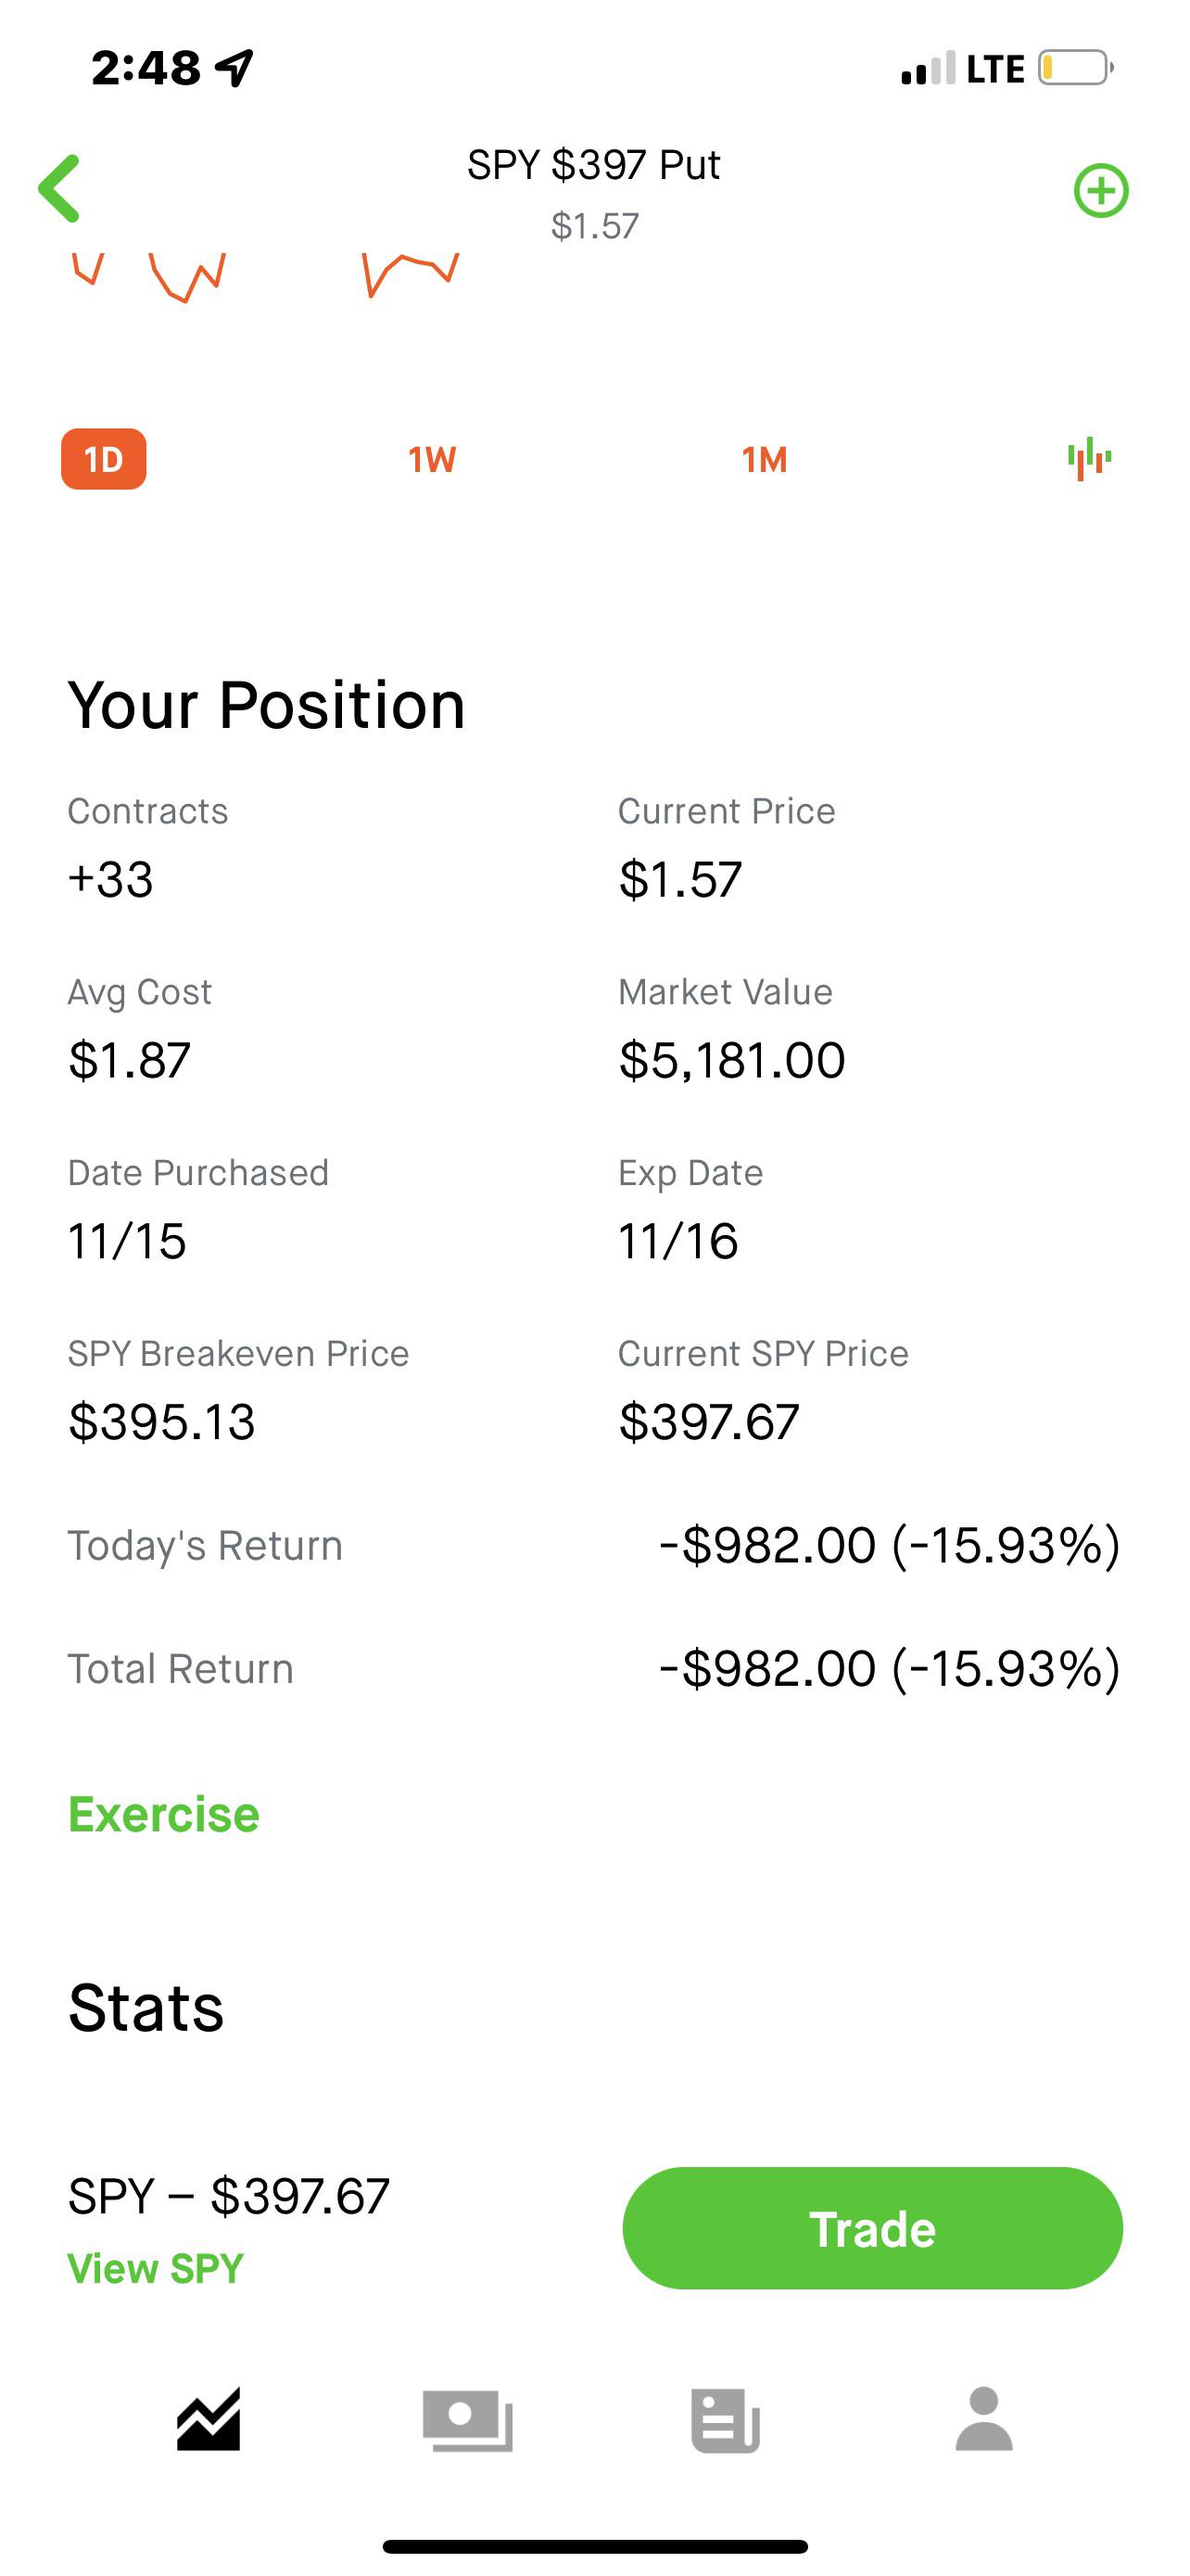Open the investing chart tab icon
Image resolution: width=1190 pixels, height=2576 pixels.
(208, 2420)
